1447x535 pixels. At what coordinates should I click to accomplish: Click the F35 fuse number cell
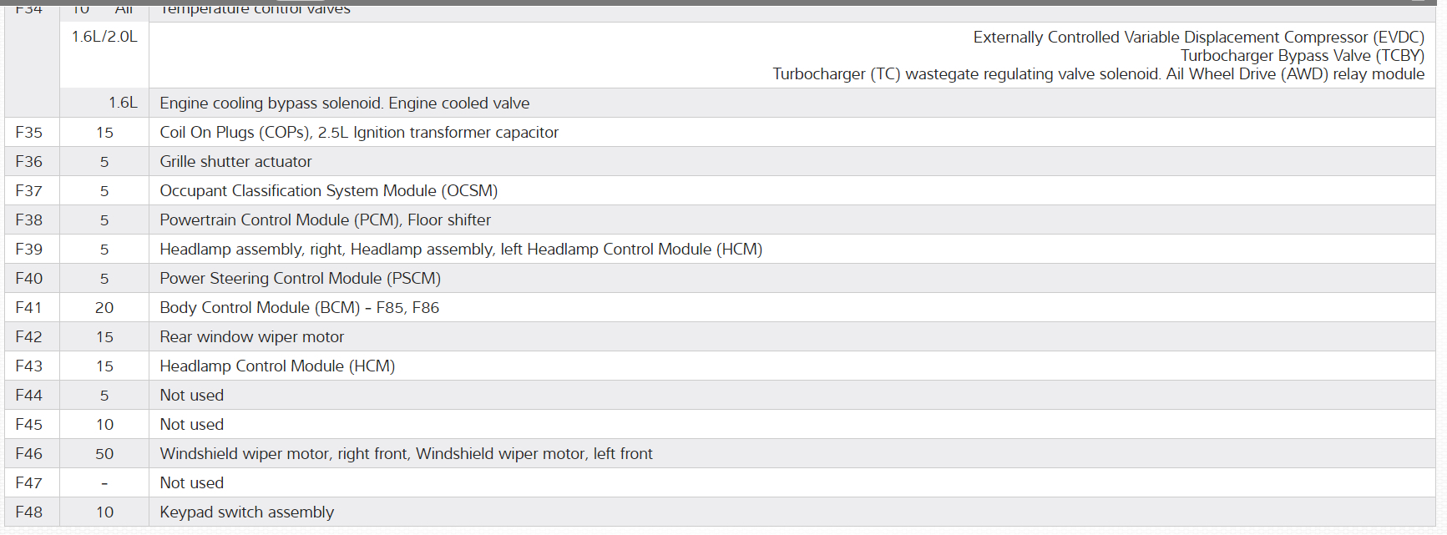[x=29, y=133]
